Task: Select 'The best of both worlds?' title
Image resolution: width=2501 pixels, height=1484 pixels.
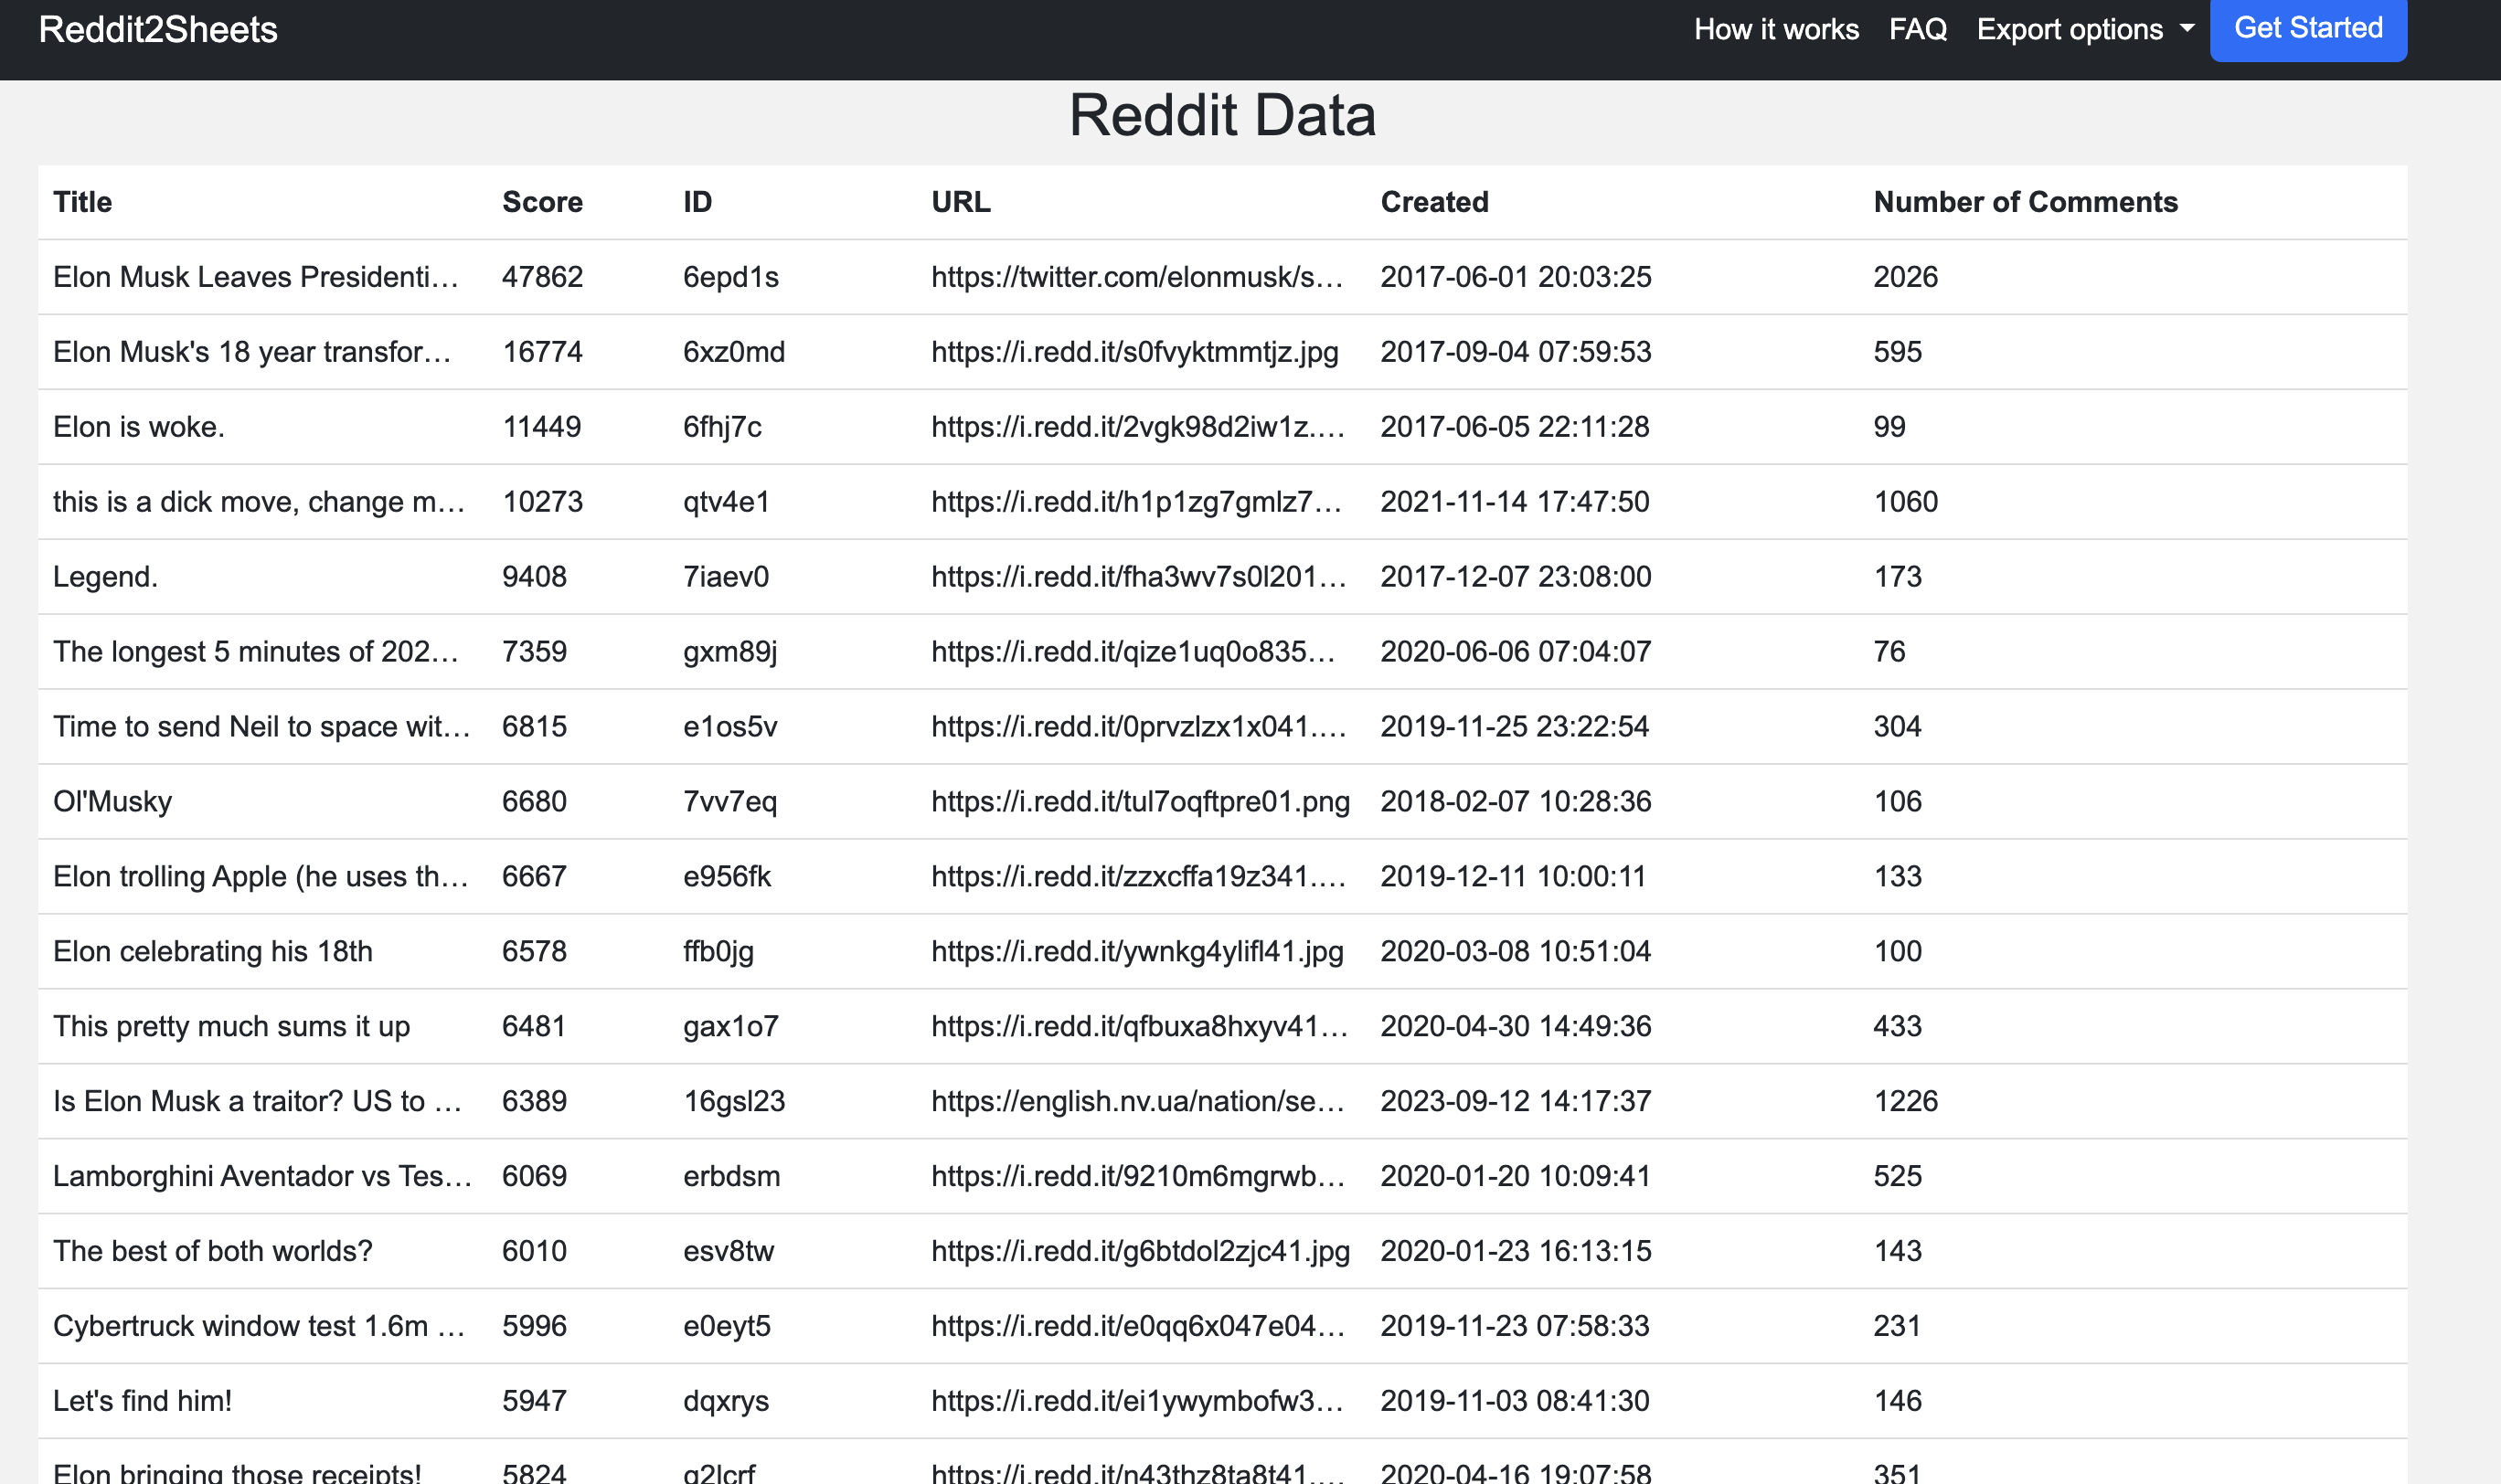Action: [212, 1252]
